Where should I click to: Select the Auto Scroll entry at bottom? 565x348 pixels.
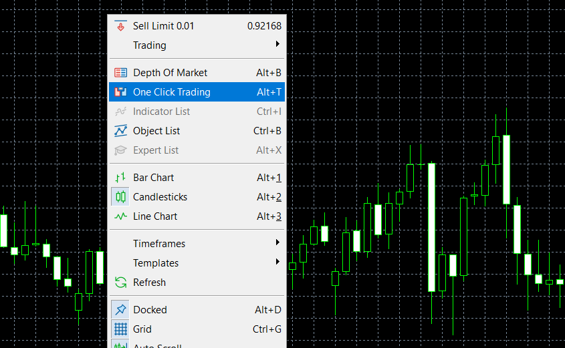point(157,345)
